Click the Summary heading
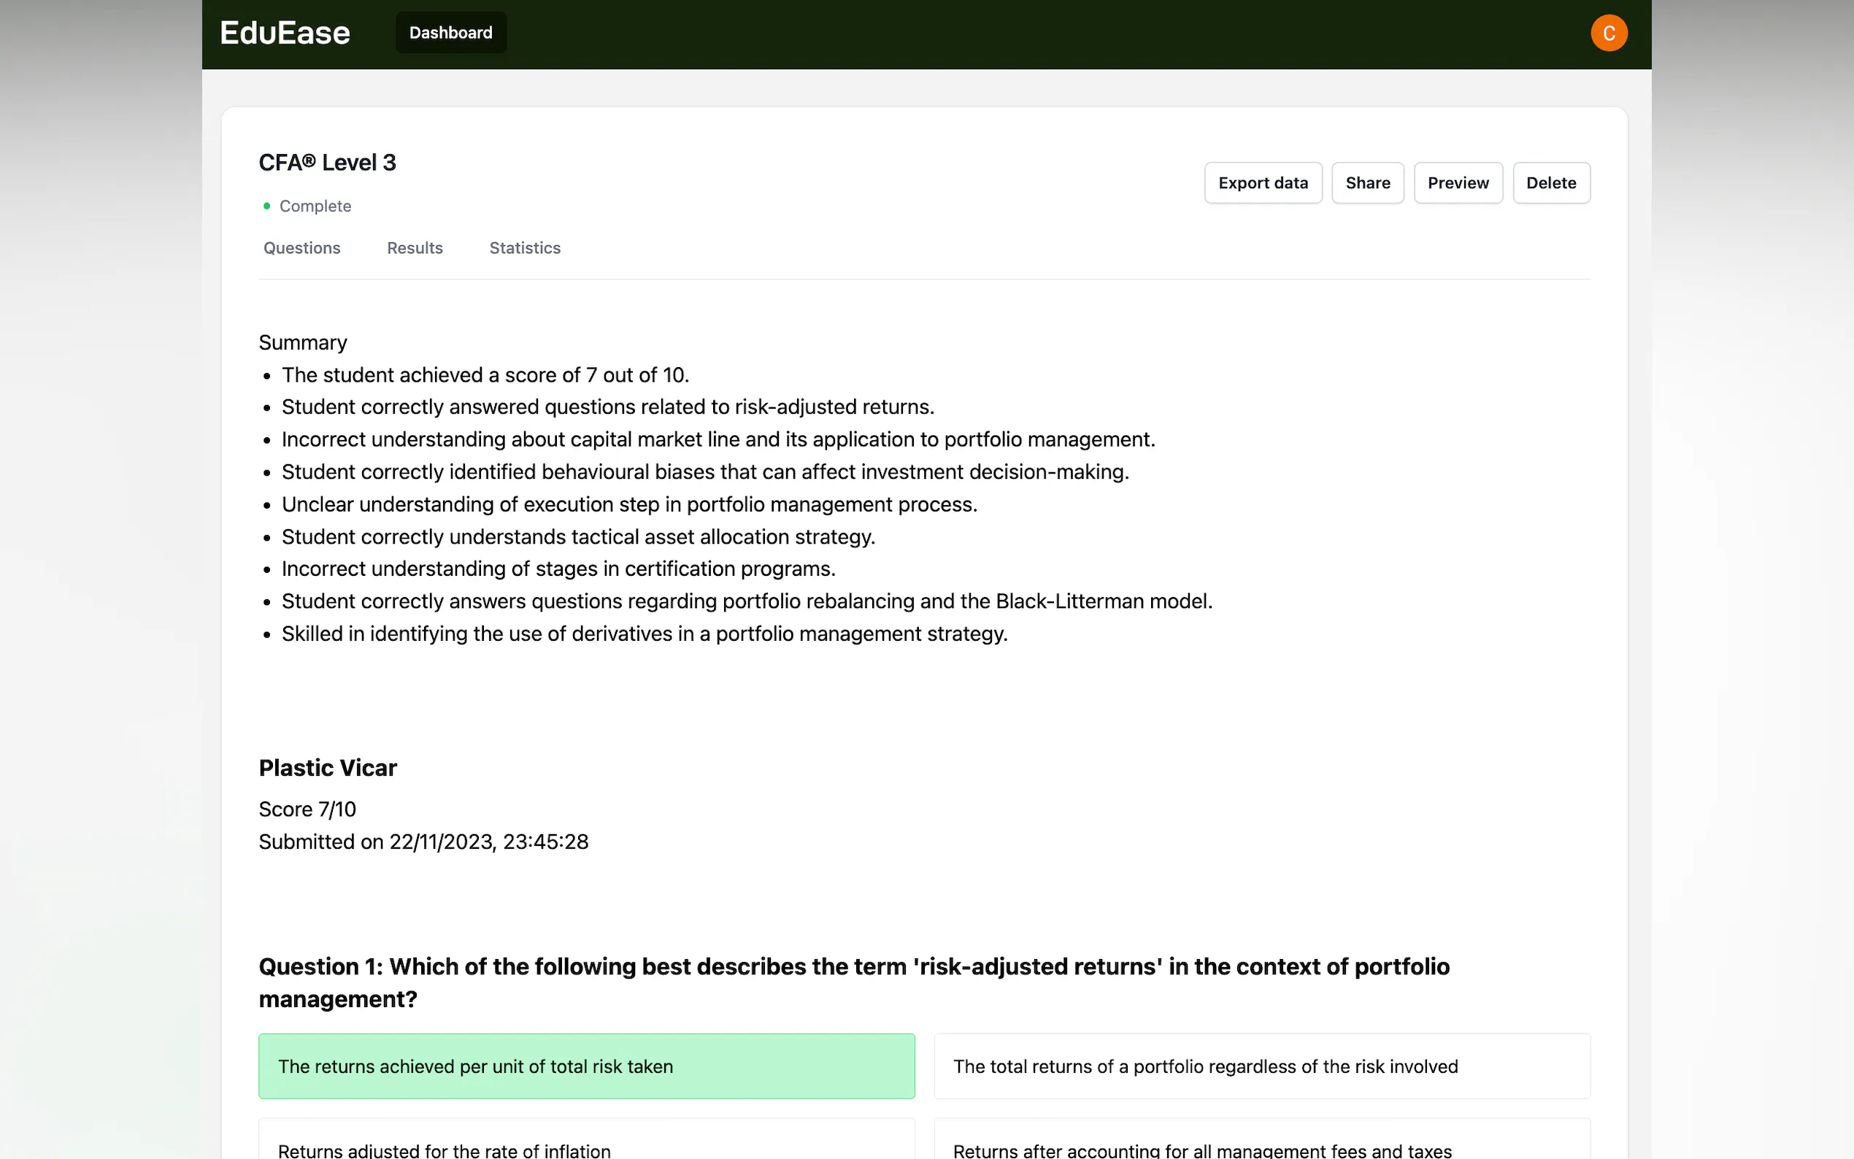This screenshot has width=1854, height=1159. pos(303,342)
